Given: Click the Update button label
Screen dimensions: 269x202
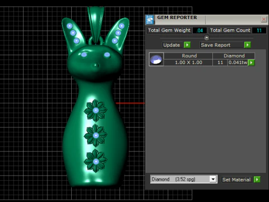Looking at the screenshot, I should [x=171, y=45].
